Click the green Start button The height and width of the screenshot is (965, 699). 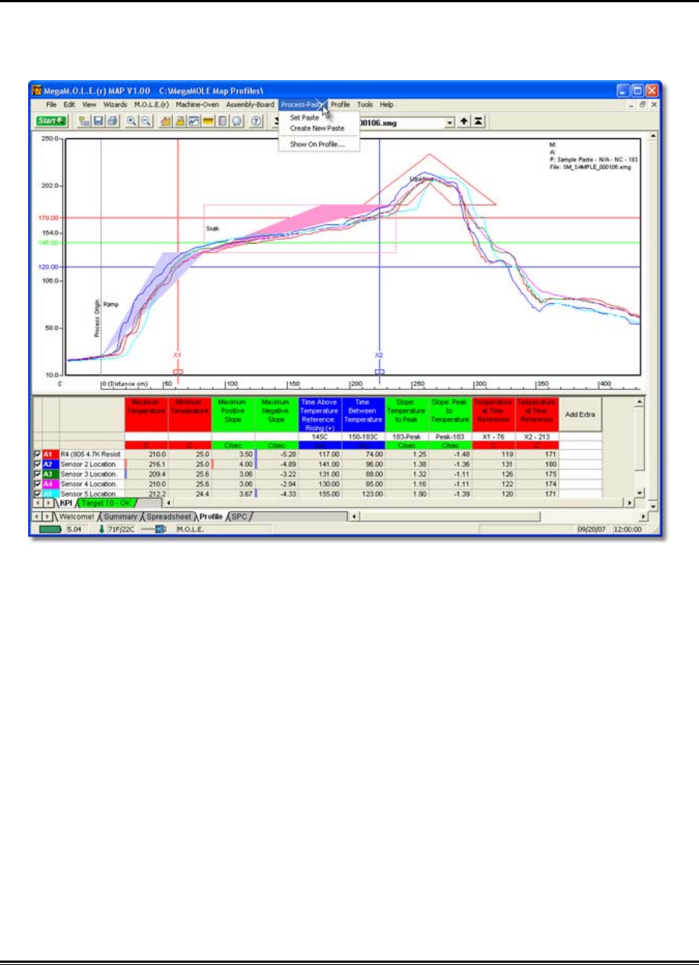[51, 120]
